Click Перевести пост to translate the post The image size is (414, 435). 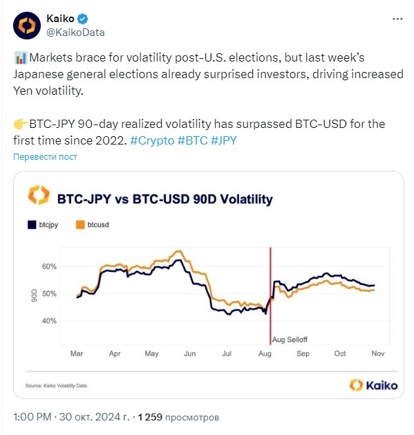45,157
